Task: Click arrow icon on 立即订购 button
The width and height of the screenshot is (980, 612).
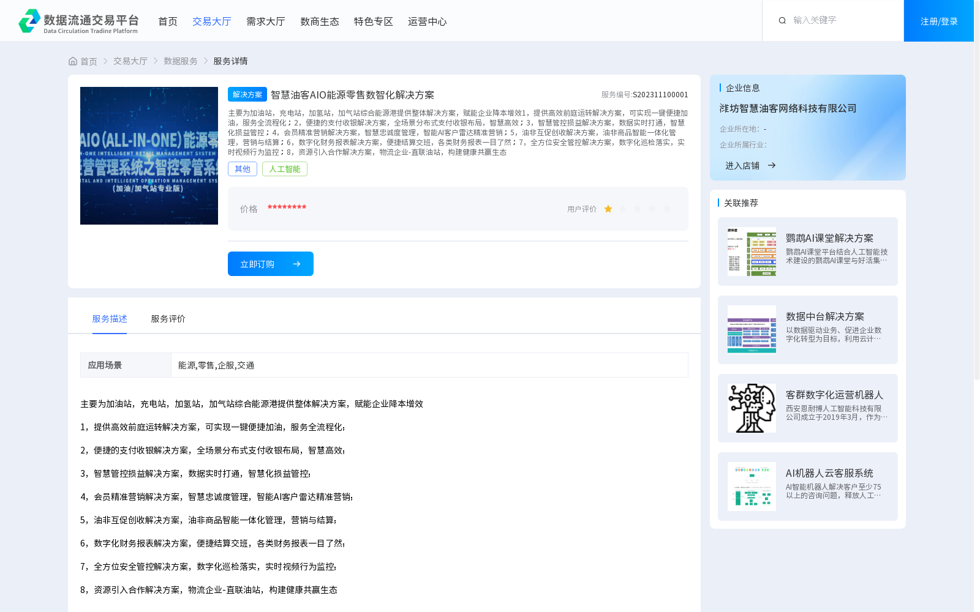Action: 296,264
